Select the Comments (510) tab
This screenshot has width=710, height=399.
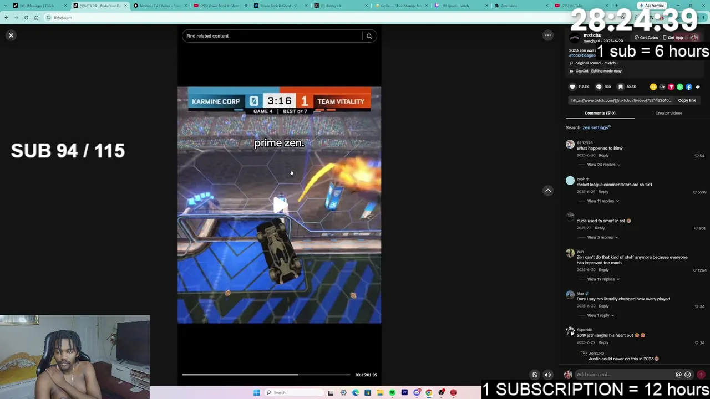pyautogui.click(x=600, y=113)
